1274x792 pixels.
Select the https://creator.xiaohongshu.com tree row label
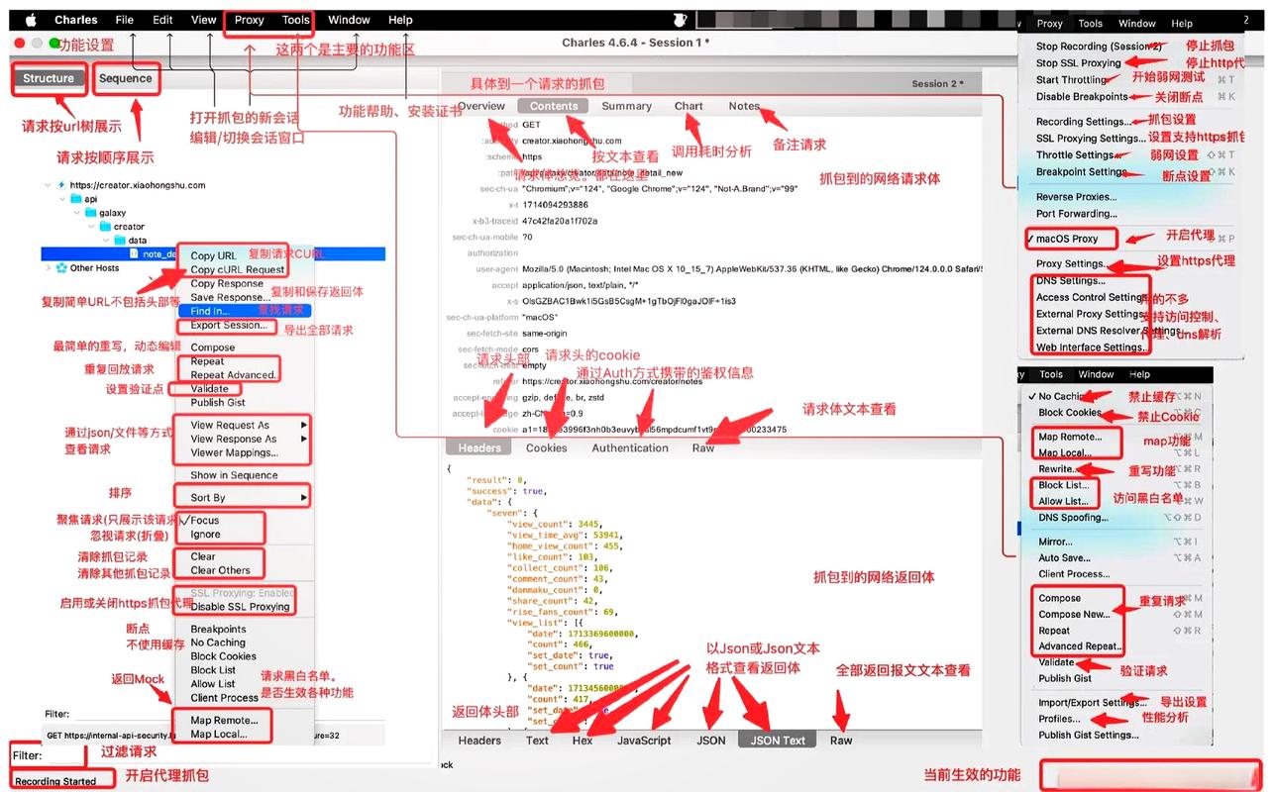(138, 185)
